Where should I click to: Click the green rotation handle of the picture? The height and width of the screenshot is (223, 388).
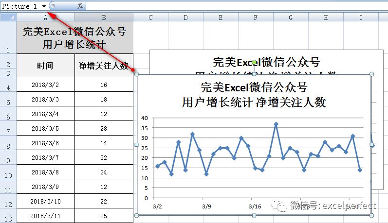254,63
